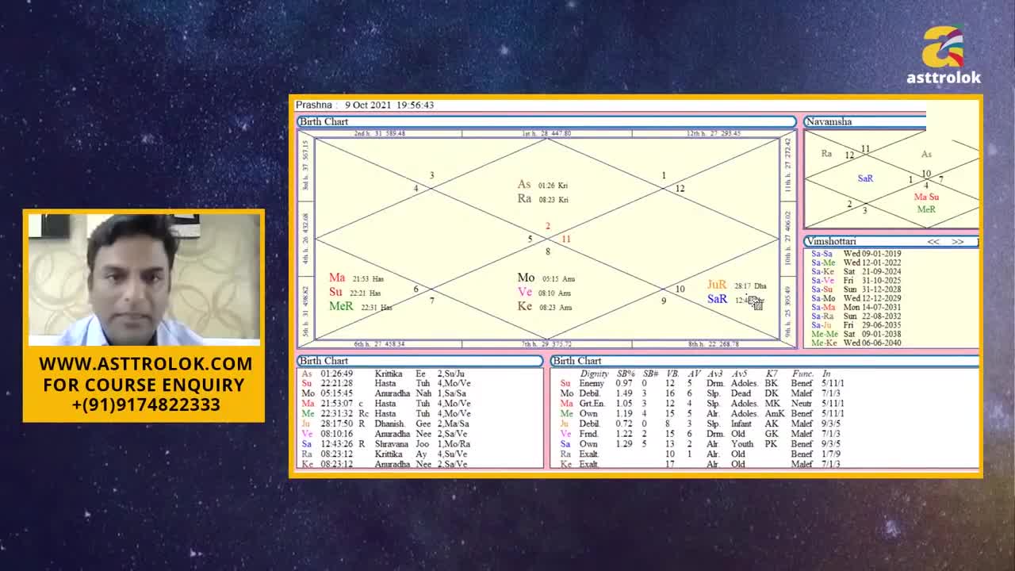Select the Sa 12:43:26 Shravana row
This screenshot has height=571, width=1015.
385,444
